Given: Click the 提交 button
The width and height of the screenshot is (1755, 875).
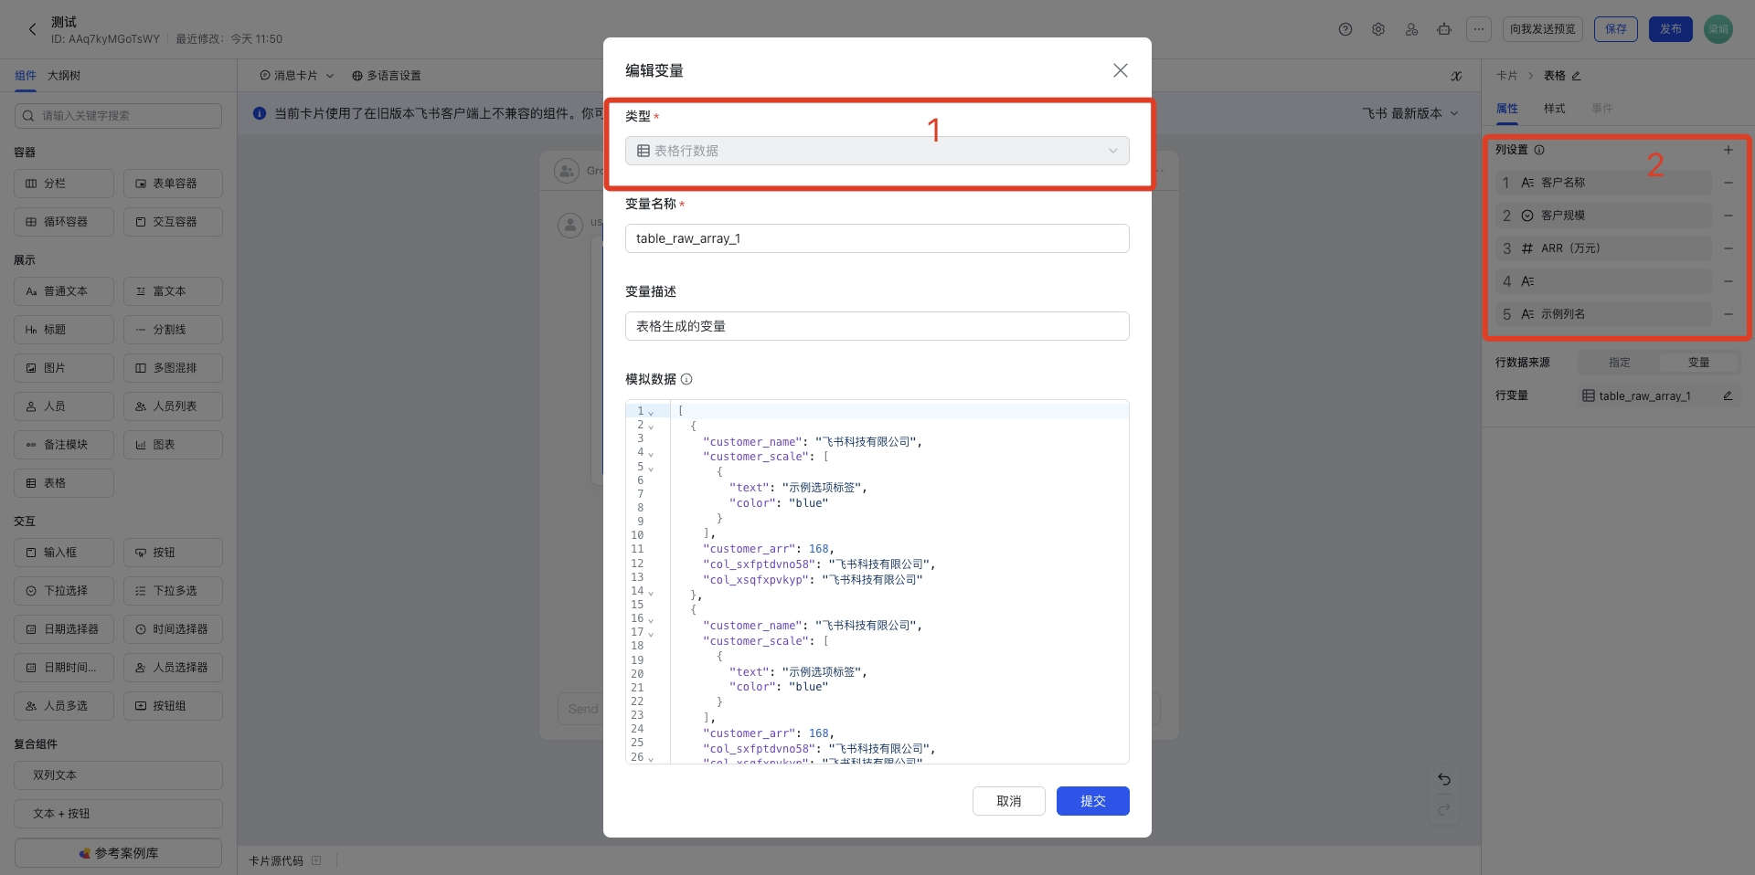Looking at the screenshot, I should (x=1092, y=801).
